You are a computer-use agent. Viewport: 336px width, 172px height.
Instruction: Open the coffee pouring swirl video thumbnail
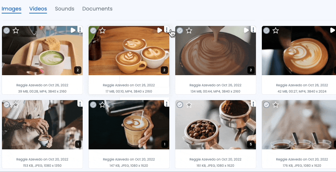216,51
